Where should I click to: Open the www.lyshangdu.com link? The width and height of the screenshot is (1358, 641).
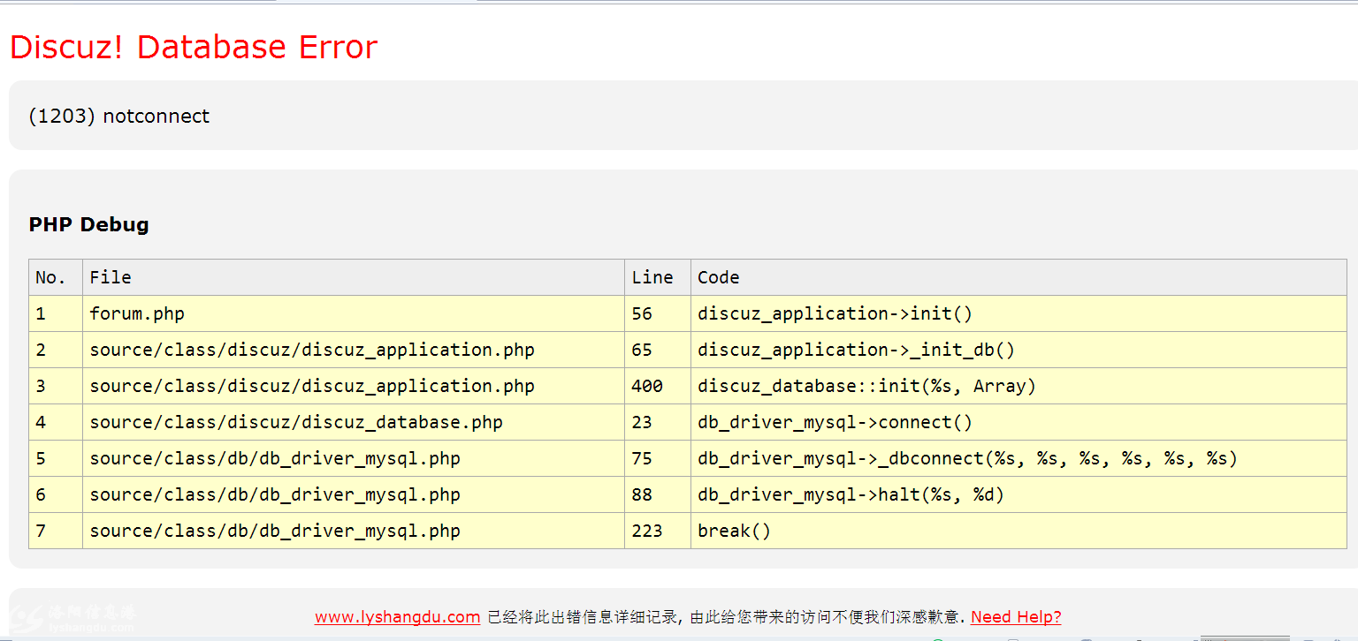coord(397,617)
